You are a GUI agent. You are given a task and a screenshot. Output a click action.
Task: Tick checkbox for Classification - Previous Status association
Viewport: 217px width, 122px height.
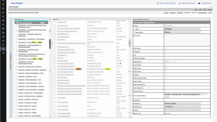tap(17, 59)
